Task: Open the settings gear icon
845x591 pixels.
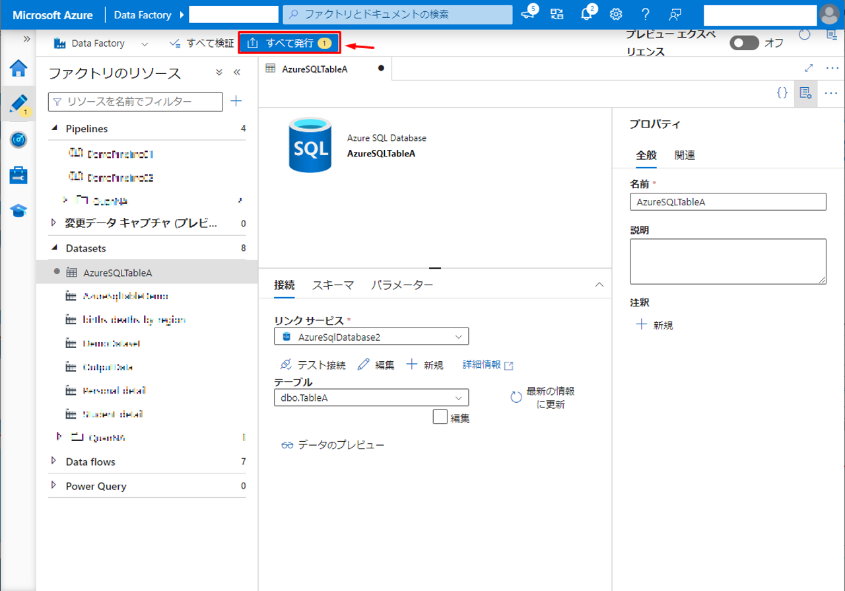Action: [x=616, y=14]
